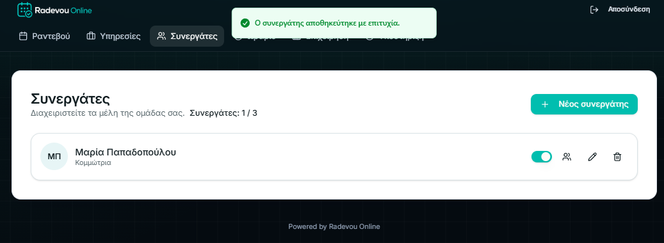Screen dimensions: 664x243
Task: Click the ΜΠ avatar circle
Action: (54, 157)
